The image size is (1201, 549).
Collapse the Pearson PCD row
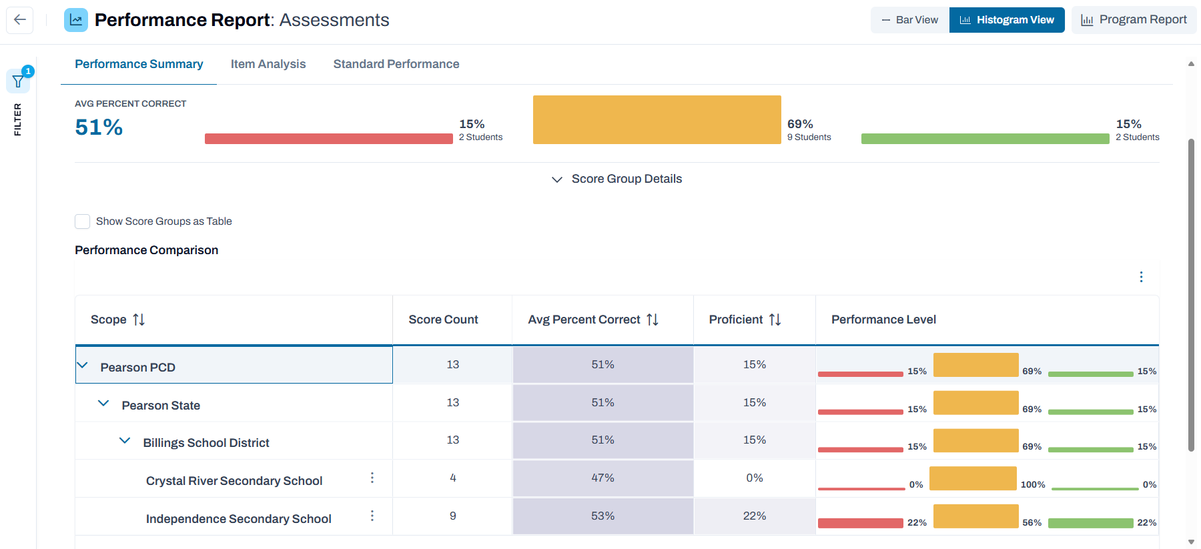(x=83, y=366)
